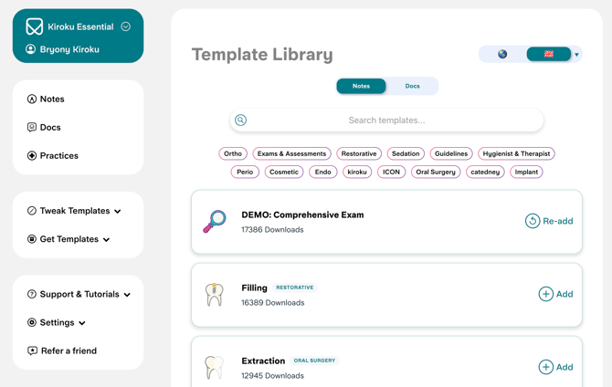Go to Practices in sidebar
This screenshot has height=387, width=612.
pos(58,156)
